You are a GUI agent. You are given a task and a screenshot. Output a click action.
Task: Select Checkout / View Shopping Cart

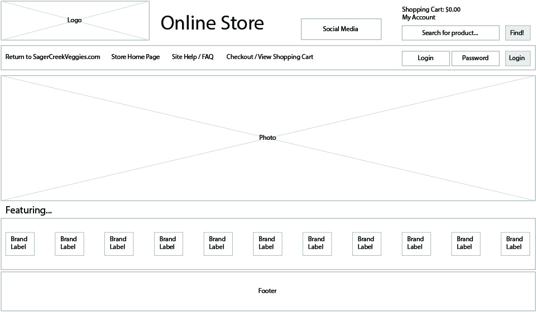(x=269, y=57)
